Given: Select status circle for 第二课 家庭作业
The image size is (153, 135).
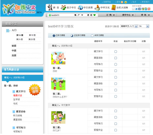Looking at the screenshot, I should pos(116,96).
